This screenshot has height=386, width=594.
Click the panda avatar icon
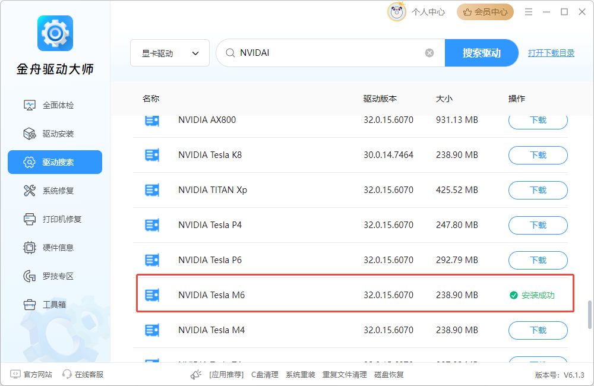[x=397, y=12]
